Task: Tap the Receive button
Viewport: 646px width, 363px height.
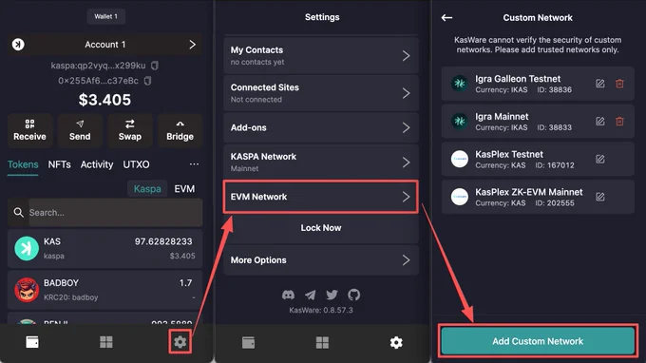Action: (29, 130)
